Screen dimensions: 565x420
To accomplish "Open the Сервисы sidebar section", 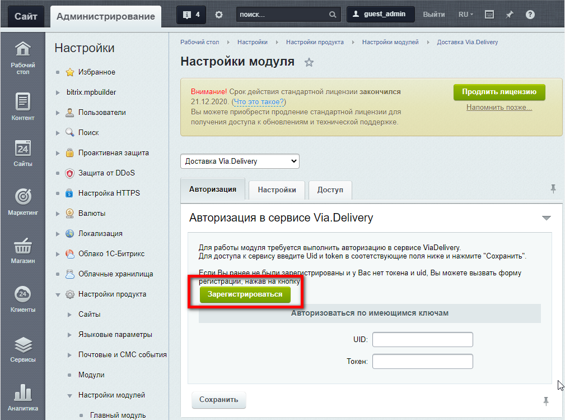I will click(23, 349).
